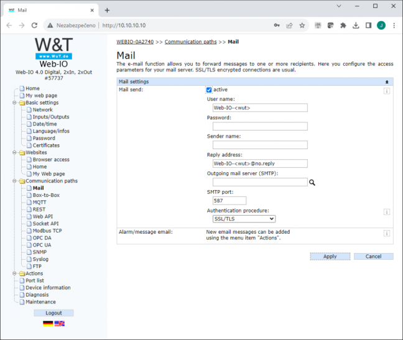
Task: Click Cancel button
Action: tap(373, 256)
